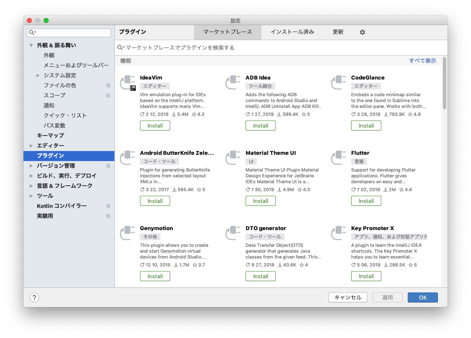
Task: Install the IdeaVim plugin
Action: (x=155, y=125)
